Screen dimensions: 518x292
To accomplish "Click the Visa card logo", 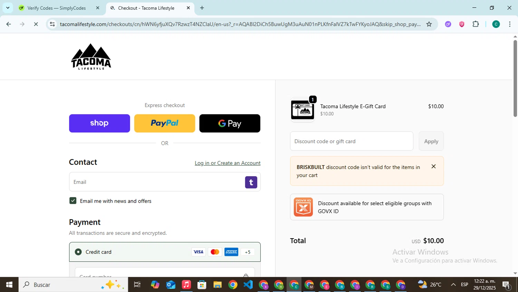I will (198, 252).
